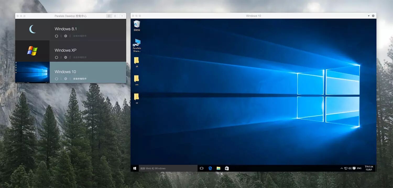The width and height of the screenshot is (393, 188).
Task: Add a new virtual machine with plus button
Action: pos(122,16)
